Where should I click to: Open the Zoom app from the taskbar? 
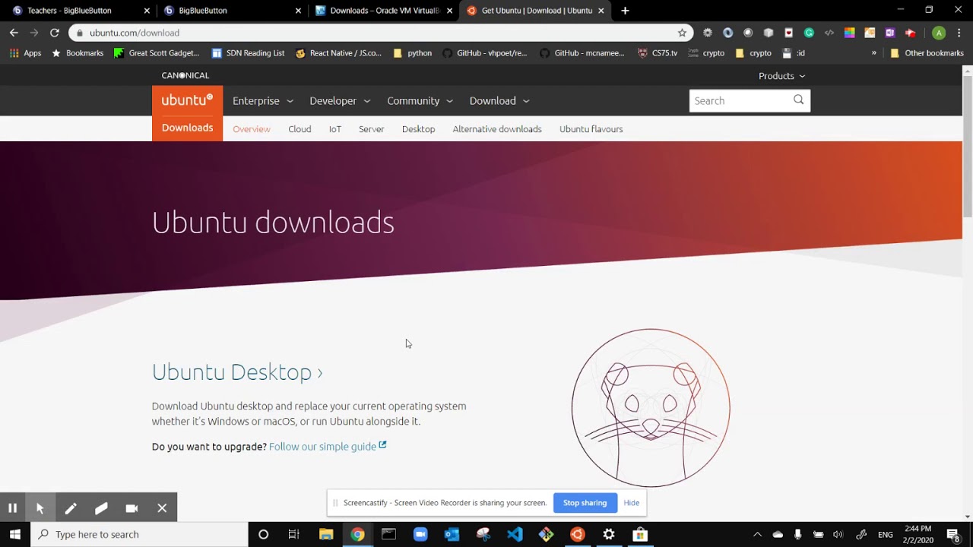420,534
